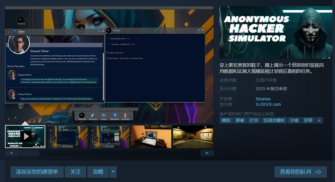Image resolution: width=335 pixels, height=182 pixels.
Task: Select the Harvester tool icon
Action: 126,116
